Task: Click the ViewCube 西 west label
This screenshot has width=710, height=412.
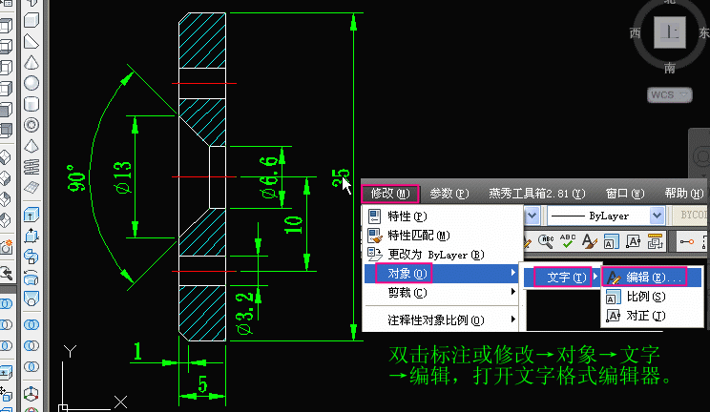Action: [635, 33]
